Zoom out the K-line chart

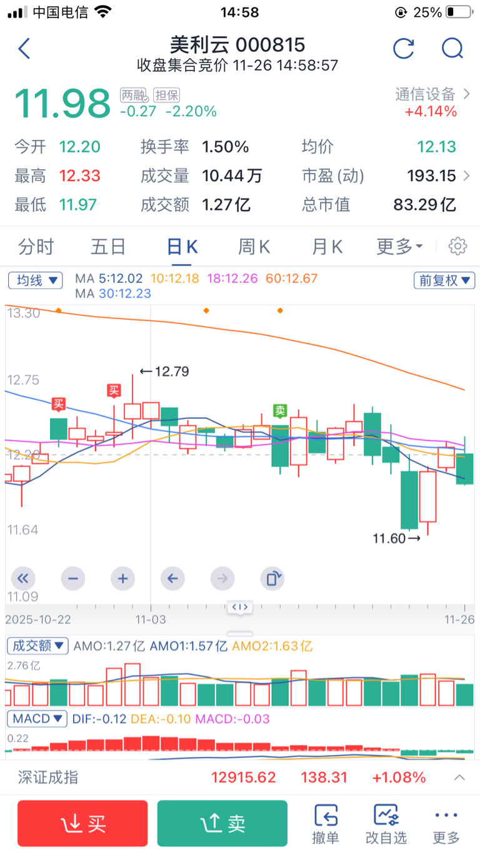coord(73,579)
